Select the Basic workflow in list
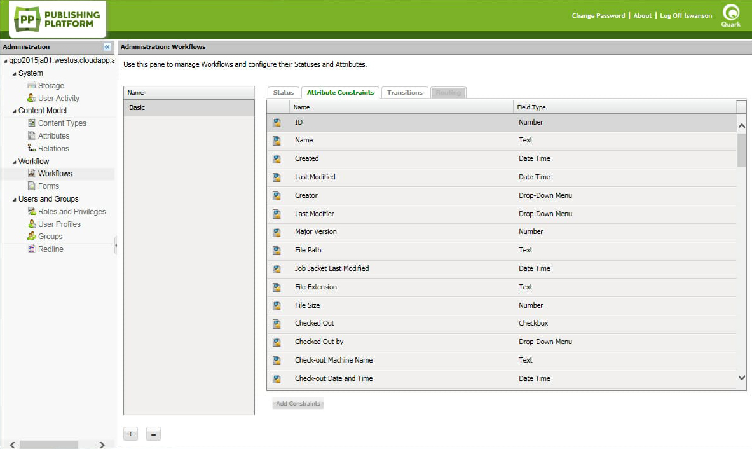The image size is (752, 449). pyautogui.click(x=189, y=108)
